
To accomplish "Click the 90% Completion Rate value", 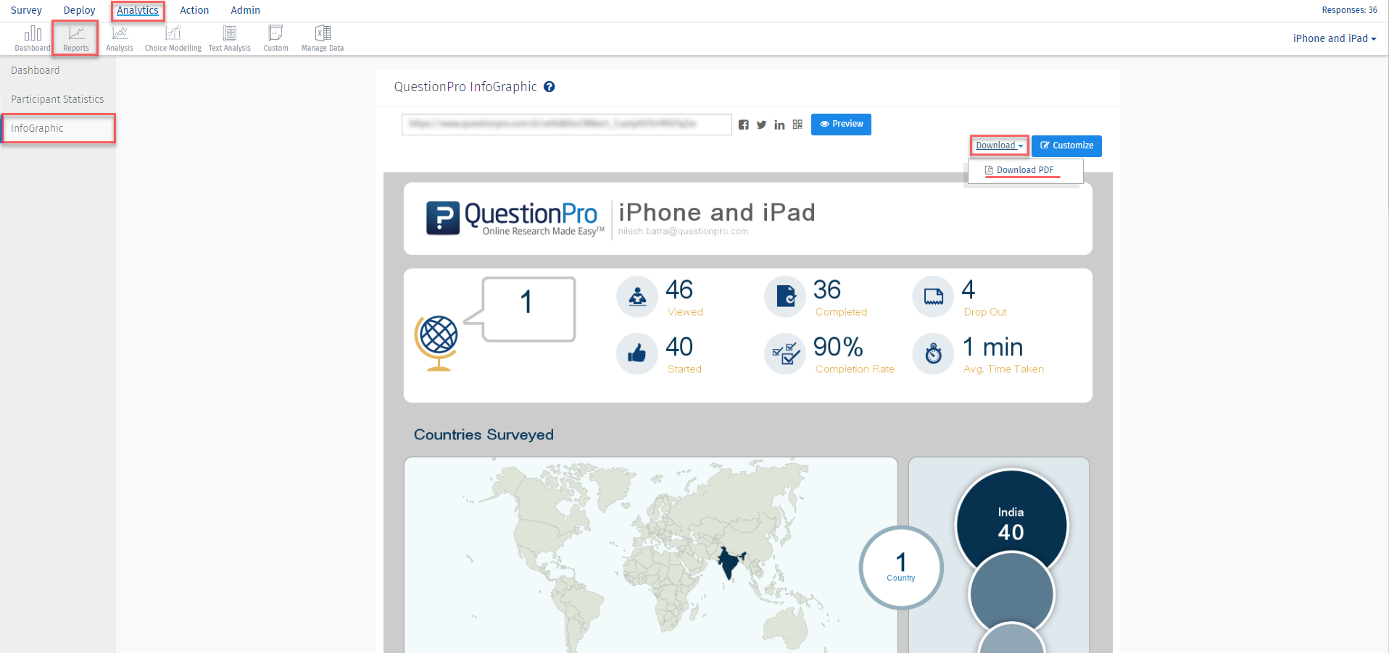I will pyautogui.click(x=838, y=347).
